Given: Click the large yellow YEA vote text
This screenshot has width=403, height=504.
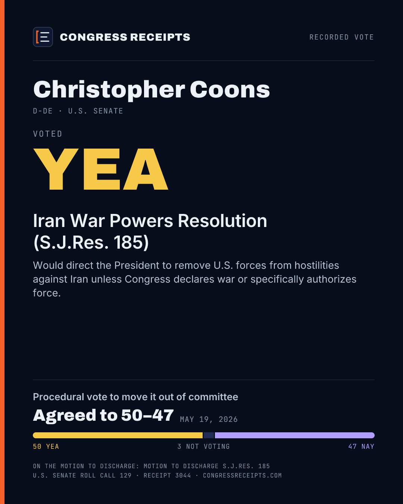Looking at the screenshot, I should 101,169.
